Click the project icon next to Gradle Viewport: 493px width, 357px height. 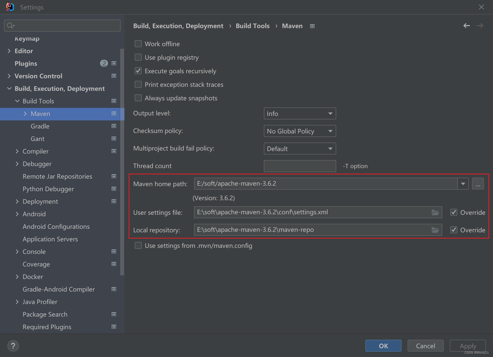[x=114, y=126]
